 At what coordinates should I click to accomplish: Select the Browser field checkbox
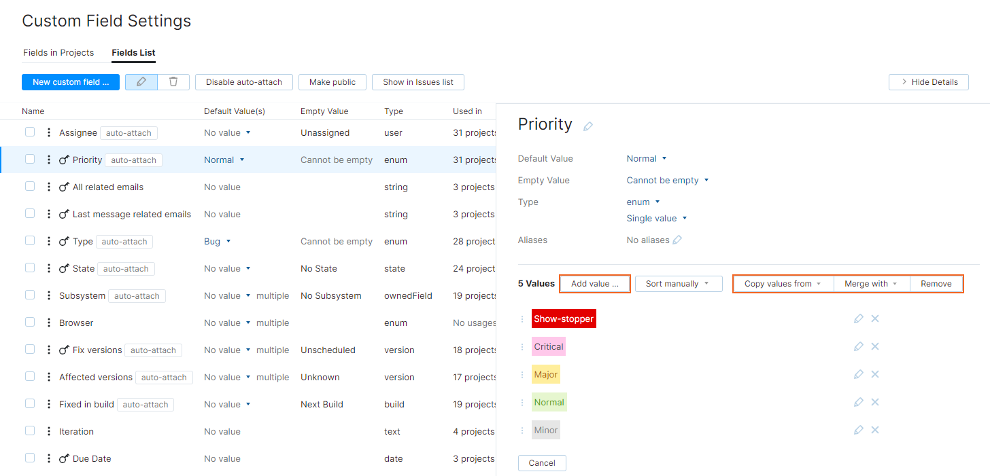30,323
